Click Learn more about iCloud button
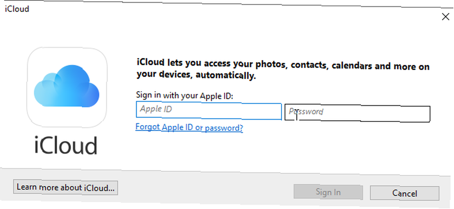 tap(65, 188)
